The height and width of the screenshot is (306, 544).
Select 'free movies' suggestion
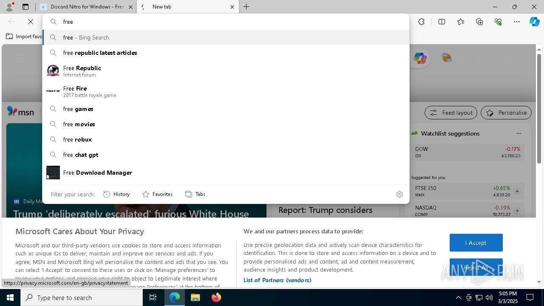pos(226,124)
